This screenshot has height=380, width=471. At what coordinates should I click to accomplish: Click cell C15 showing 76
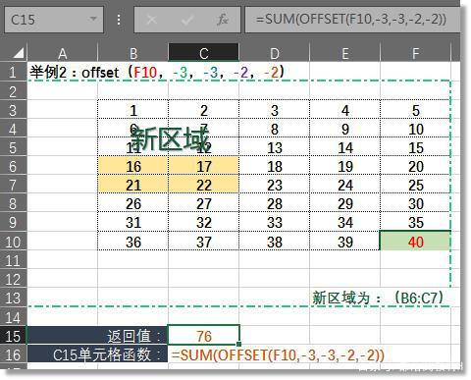coord(204,336)
